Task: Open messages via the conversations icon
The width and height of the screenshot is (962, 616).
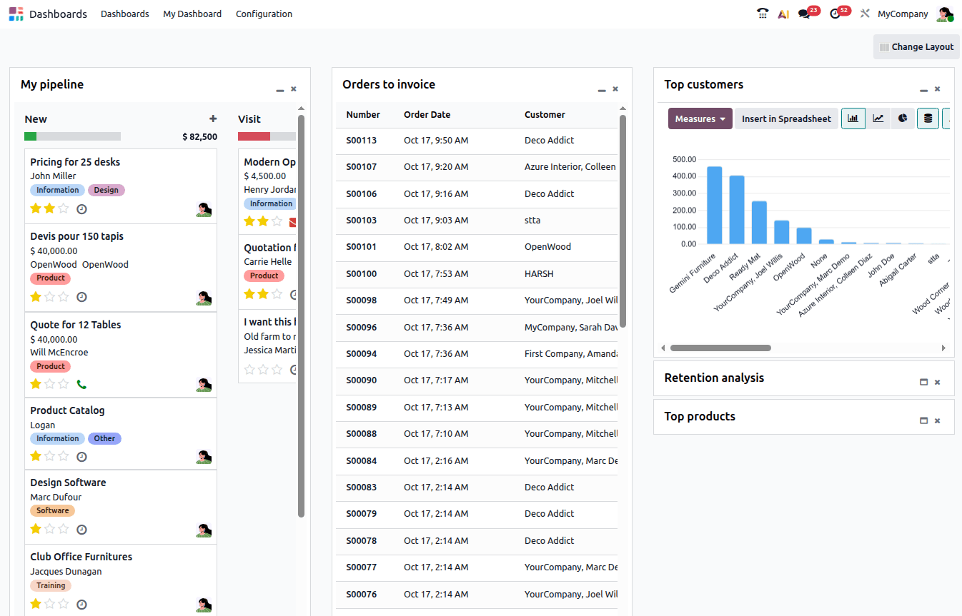Action: coord(804,14)
